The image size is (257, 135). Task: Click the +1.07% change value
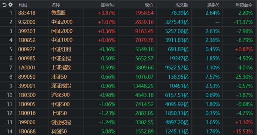[107, 22]
